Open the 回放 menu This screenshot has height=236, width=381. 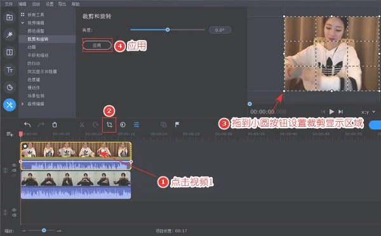pyautogui.click(x=36, y=4)
